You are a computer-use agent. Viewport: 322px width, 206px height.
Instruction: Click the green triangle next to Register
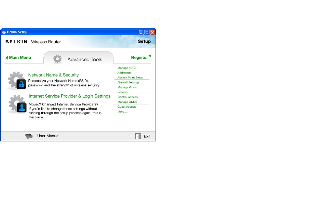150,56
